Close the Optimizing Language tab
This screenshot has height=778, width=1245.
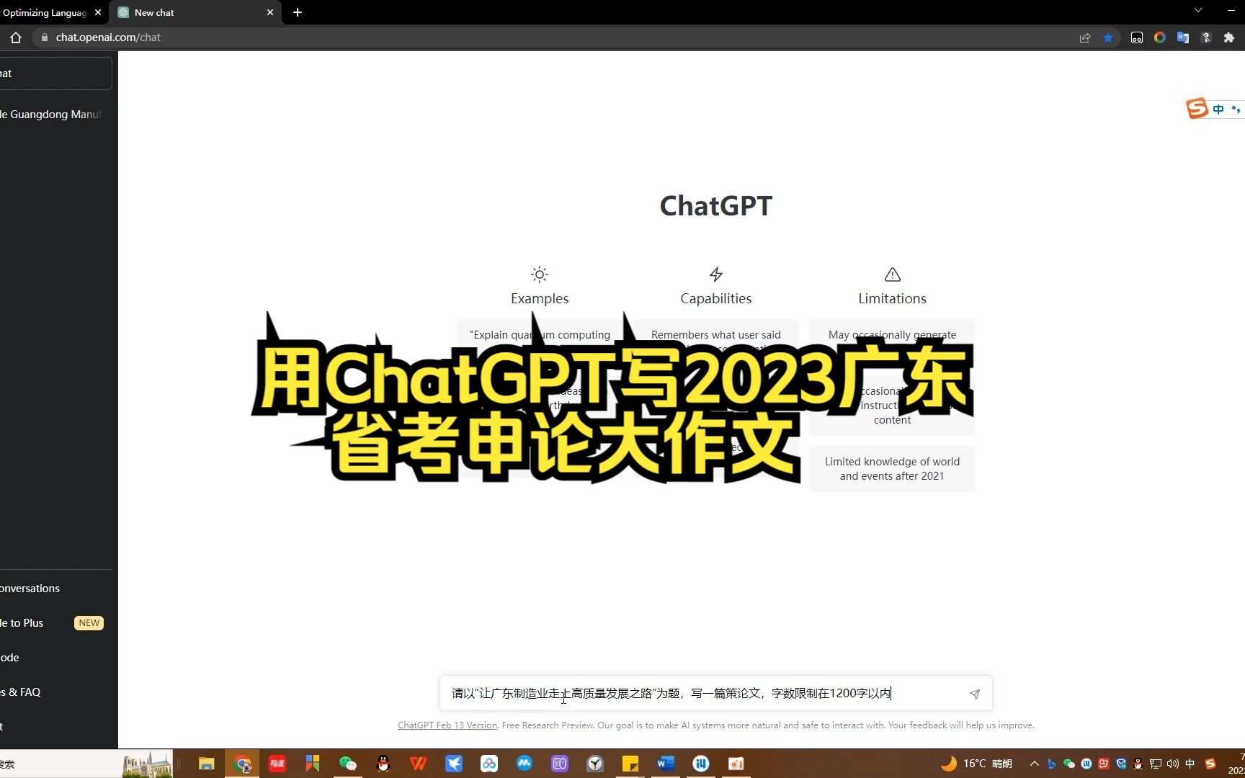[98, 12]
